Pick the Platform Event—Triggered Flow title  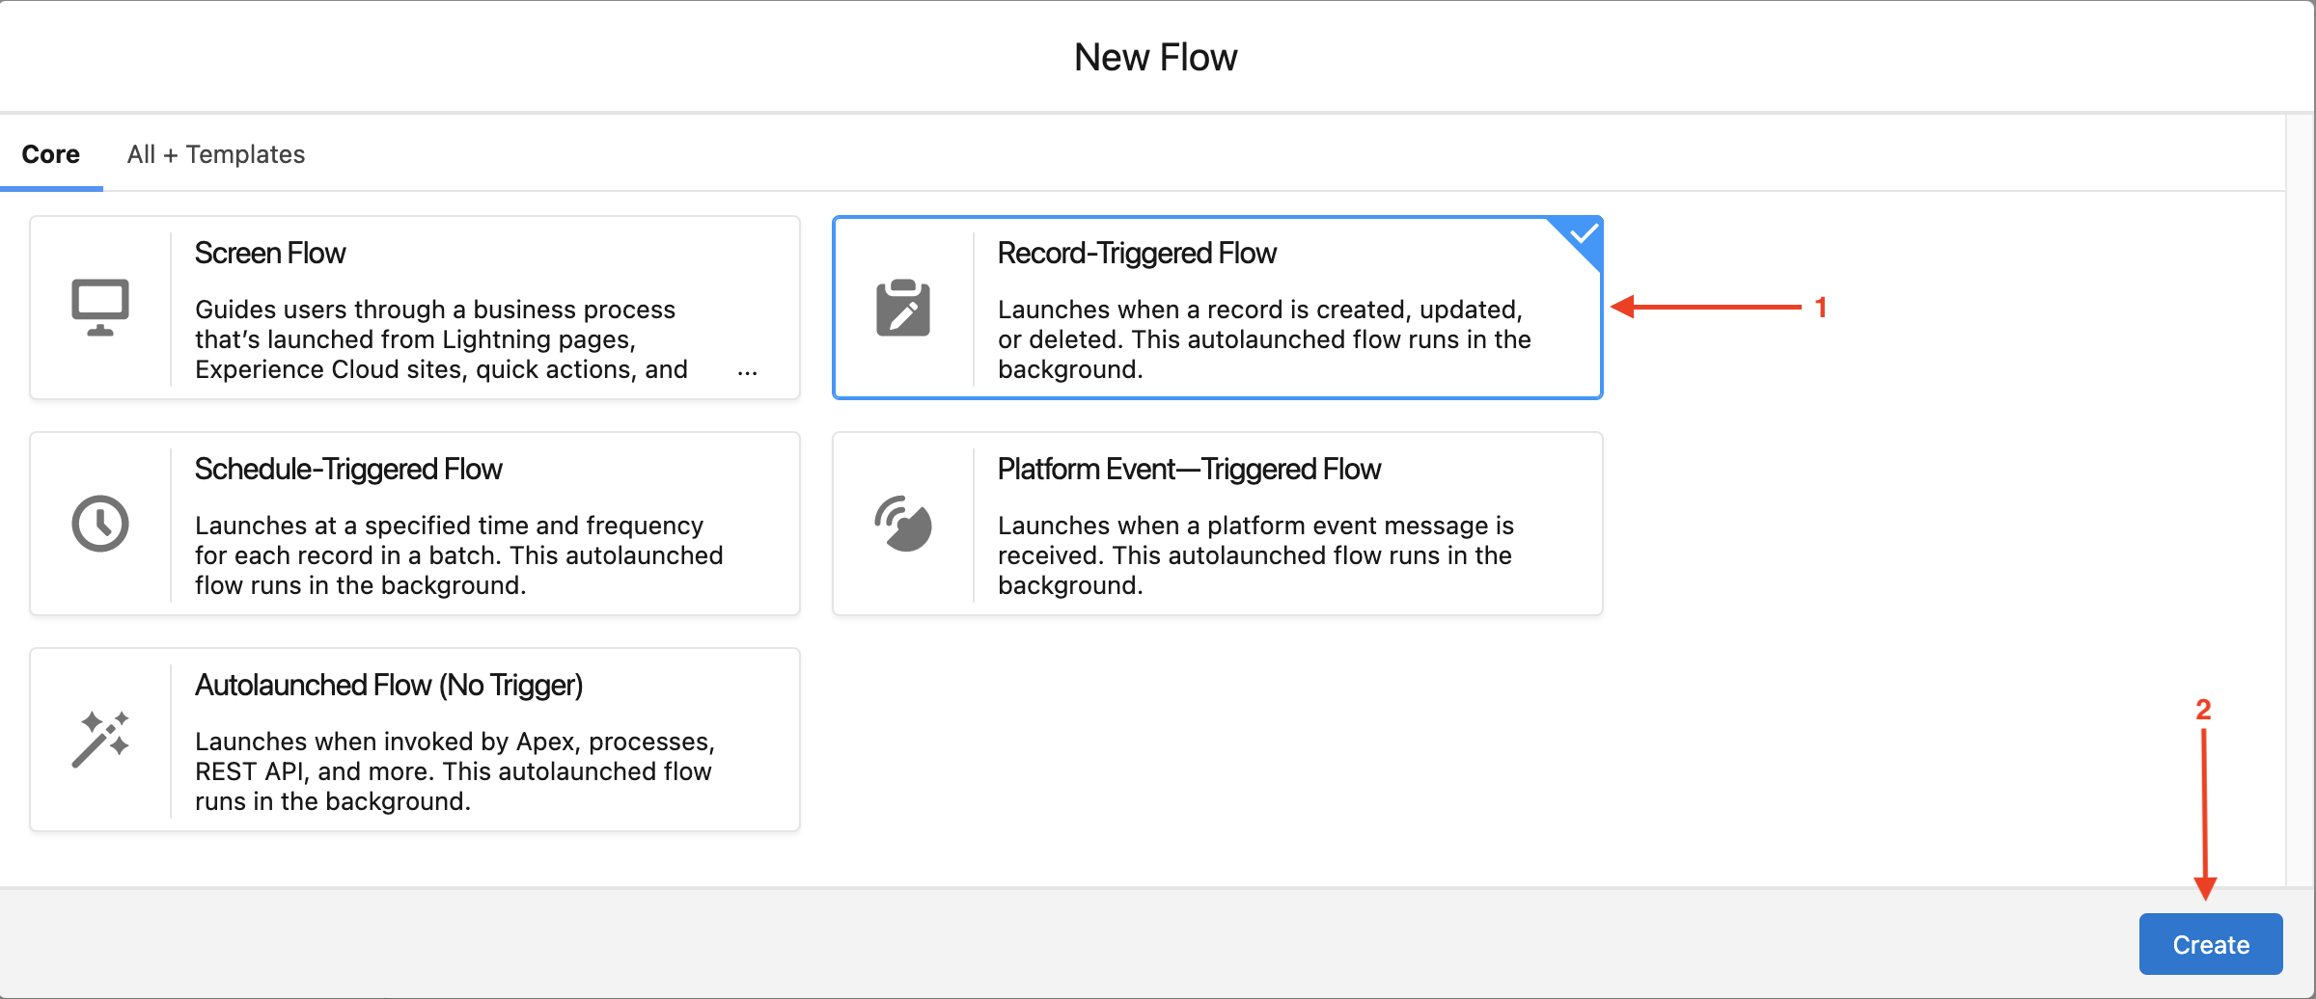pyautogui.click(x=1189, y=469)
